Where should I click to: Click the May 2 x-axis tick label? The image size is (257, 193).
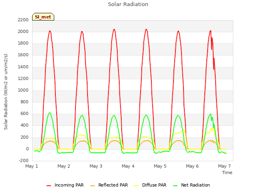(x=64, y=166)
